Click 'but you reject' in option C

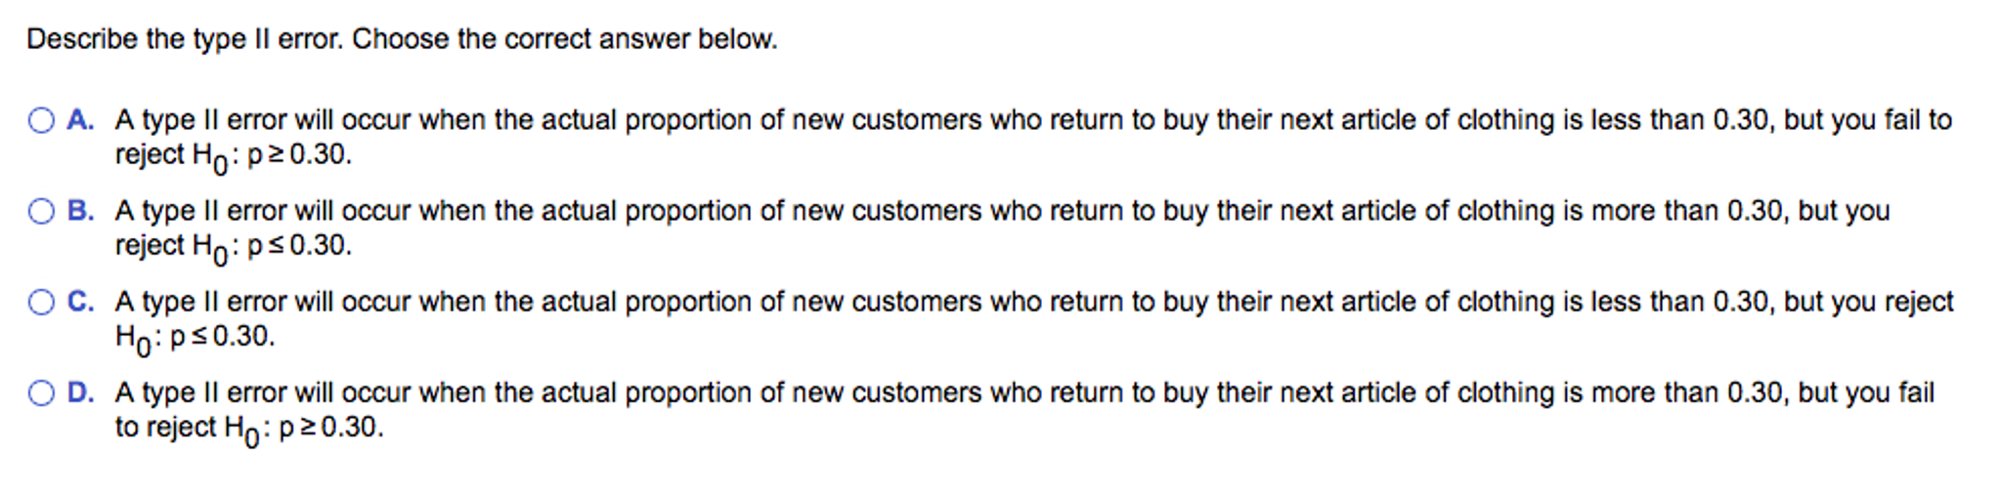tap(1869, 302)
